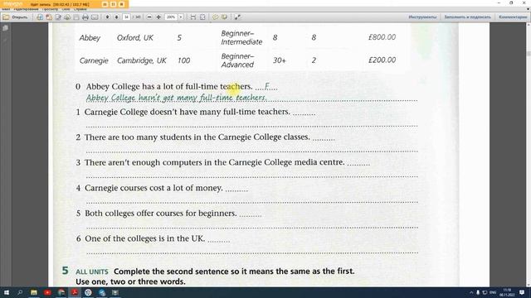Click the first recorder control button
This screenshot has width=531, height=298.
coord(105,4)
